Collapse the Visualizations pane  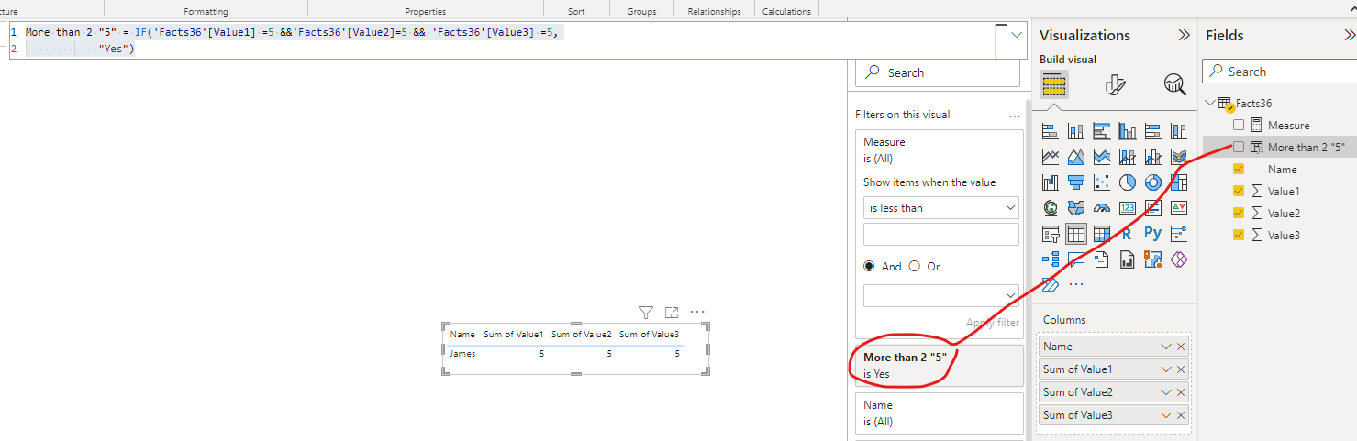[1184, 35]
